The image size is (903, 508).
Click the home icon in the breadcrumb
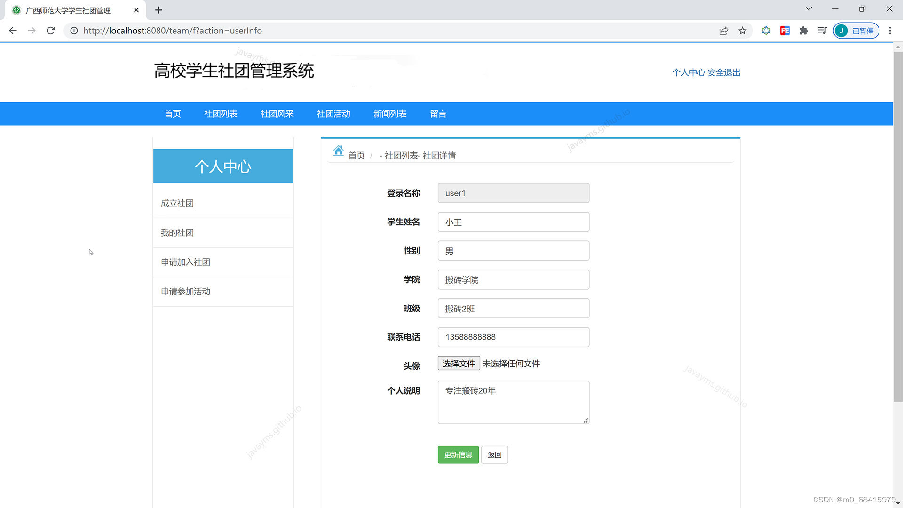[x=338, y=151]
